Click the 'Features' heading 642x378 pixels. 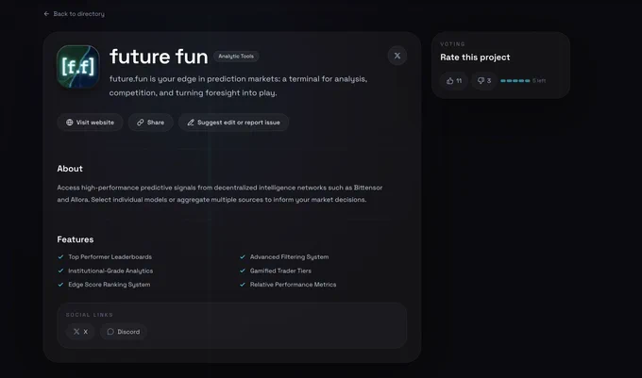click(76, 239)
